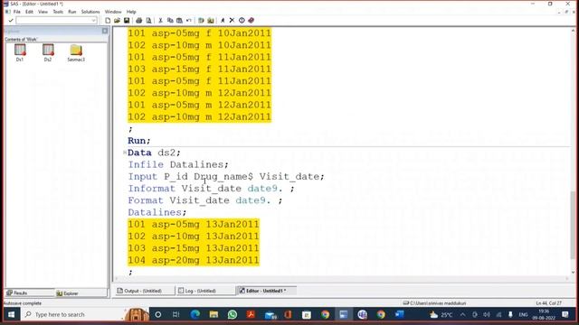Viewport: 579px width, 325px height.
Task: Open the Windows Start menu
Action: tap(11, 314)
